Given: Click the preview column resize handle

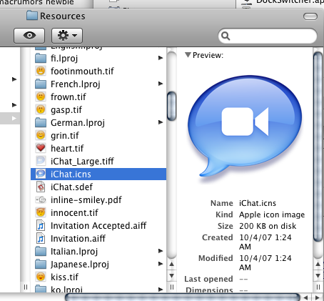Looking at the screenshot, I should (318, 287).
